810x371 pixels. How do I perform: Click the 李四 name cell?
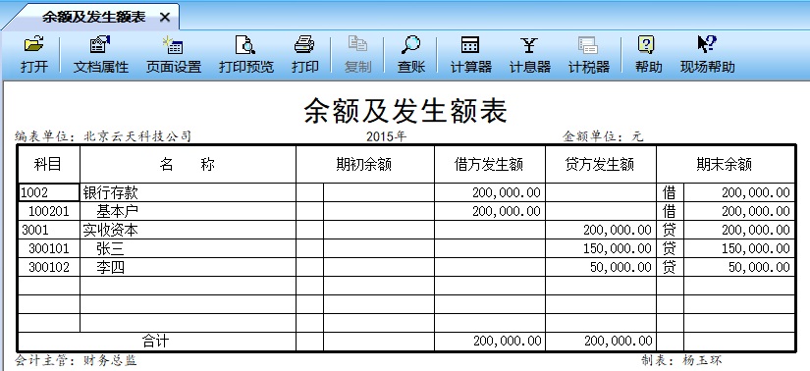click(189, 267)
